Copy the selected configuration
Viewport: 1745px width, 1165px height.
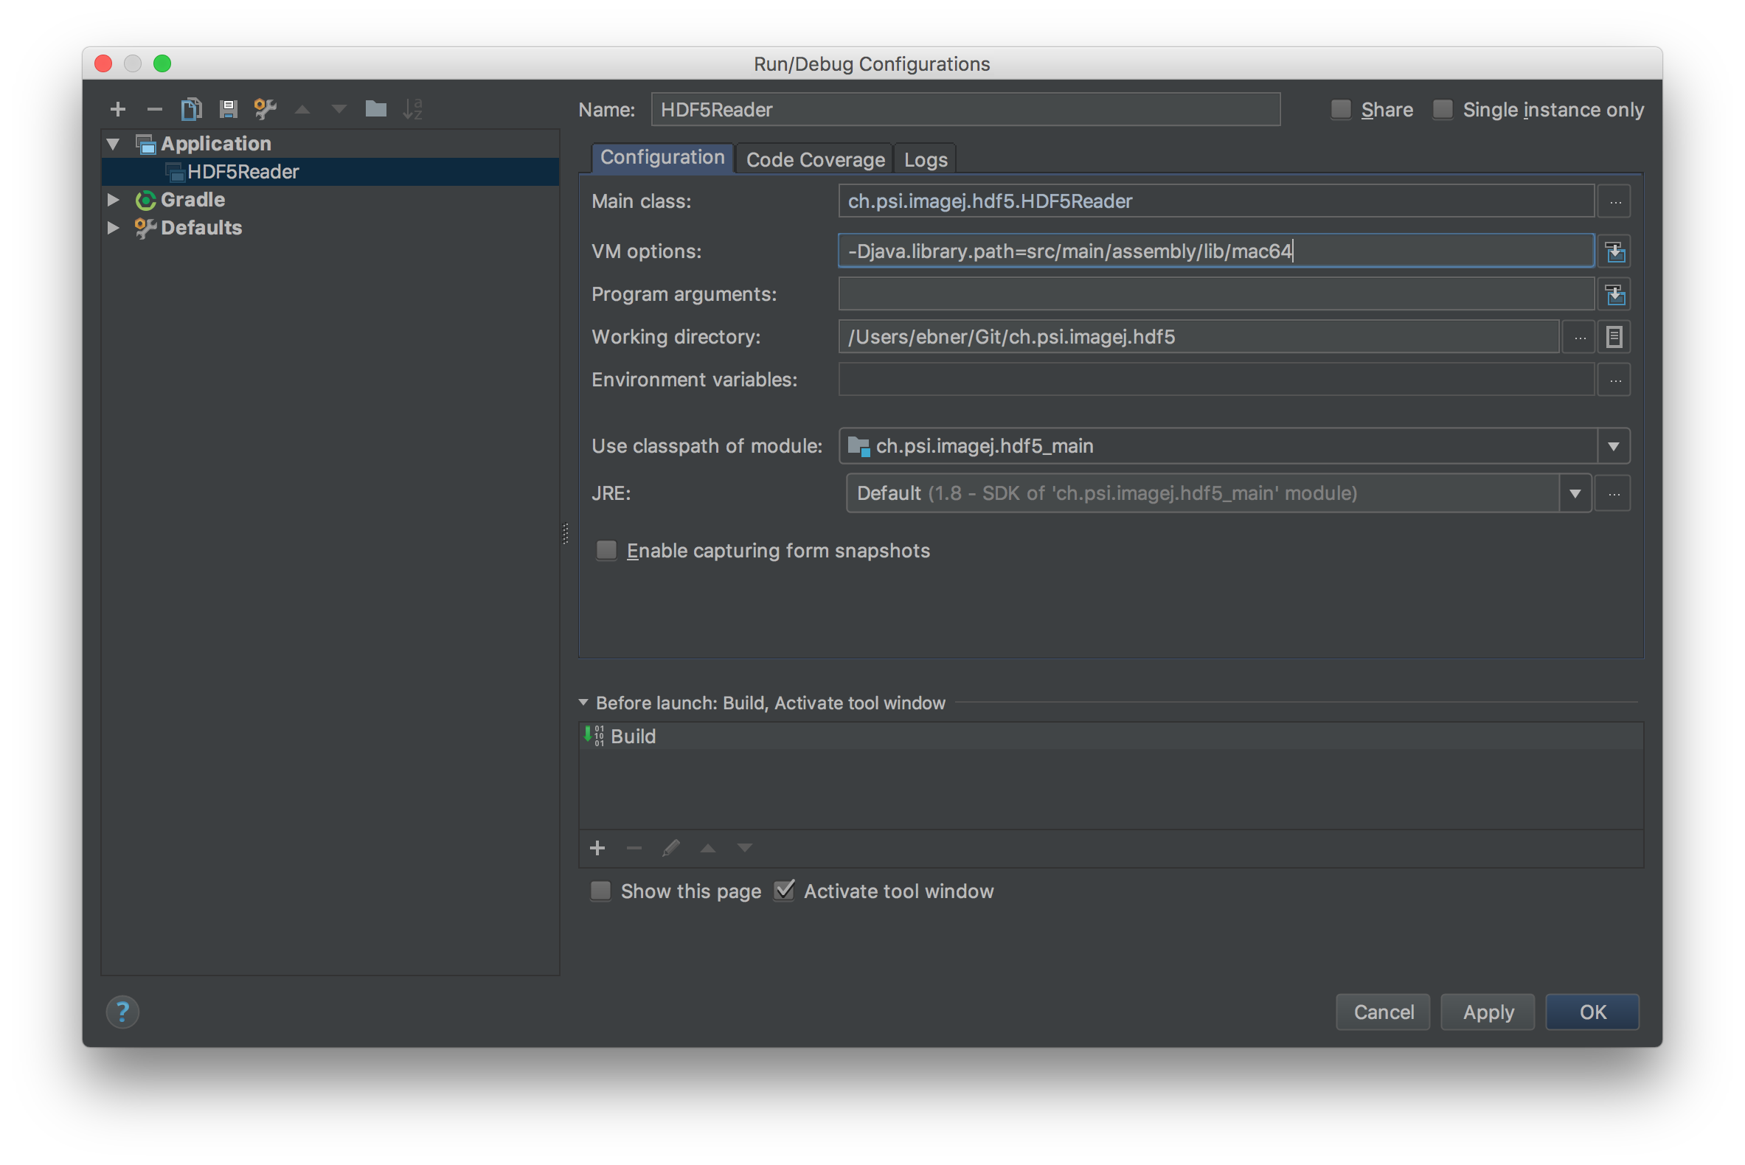[191, 109]
